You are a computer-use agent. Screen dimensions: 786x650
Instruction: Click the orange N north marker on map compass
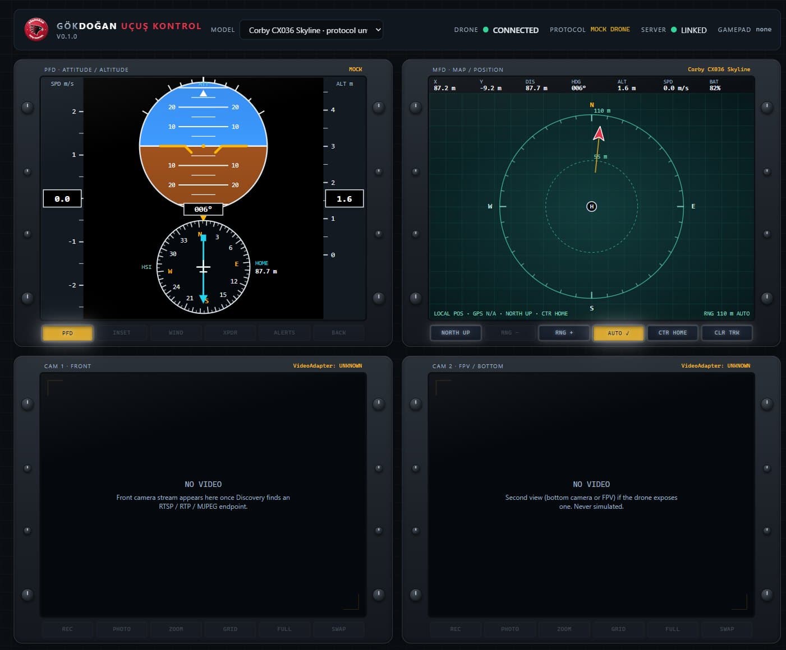591,105
